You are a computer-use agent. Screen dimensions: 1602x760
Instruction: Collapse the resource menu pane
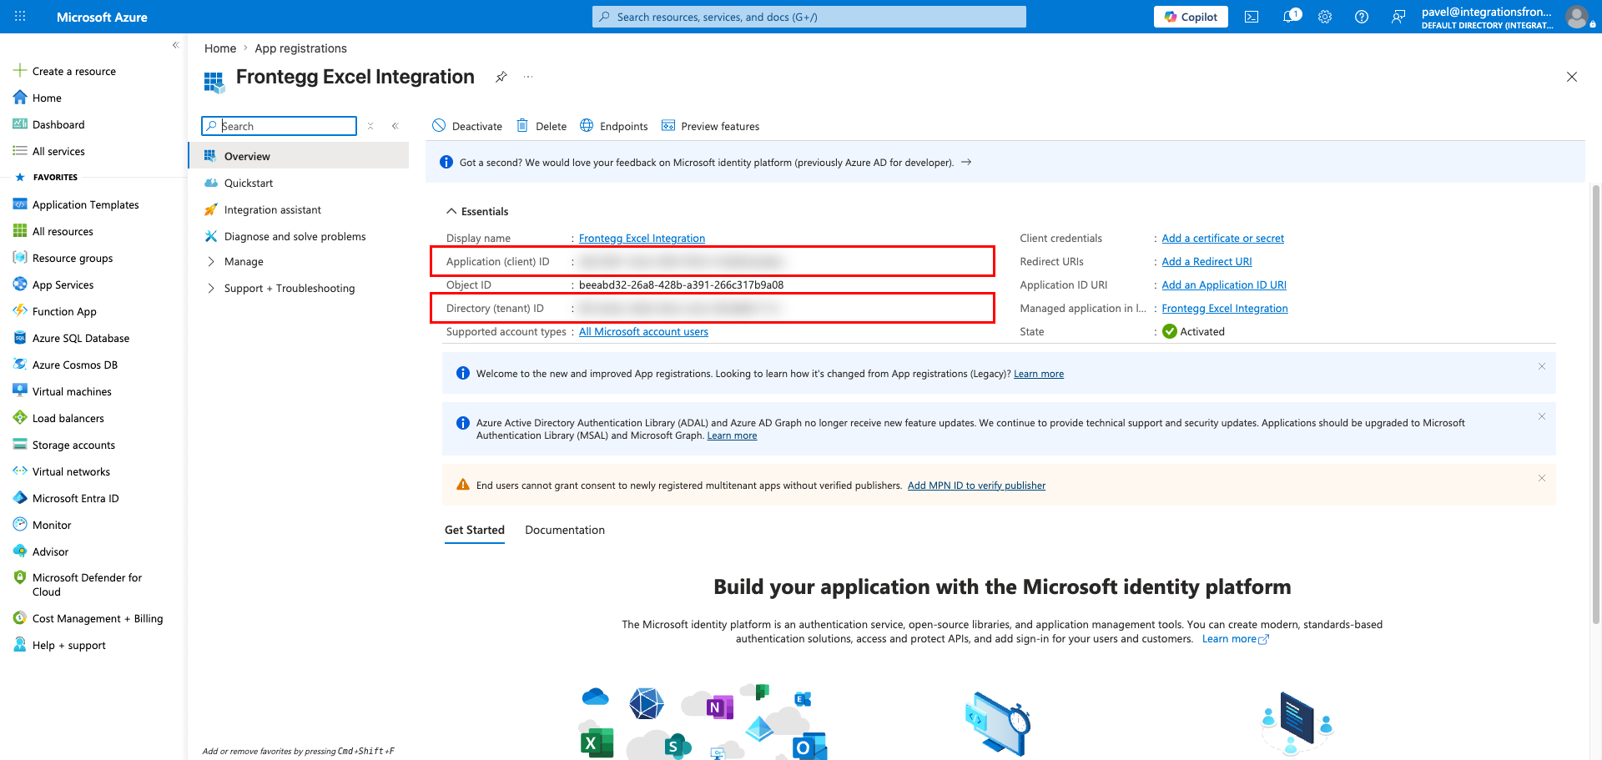tap(395, 126)
